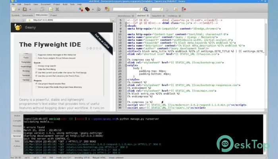
Task: Click the Compile toolbar icon
Action: point(81,9)
